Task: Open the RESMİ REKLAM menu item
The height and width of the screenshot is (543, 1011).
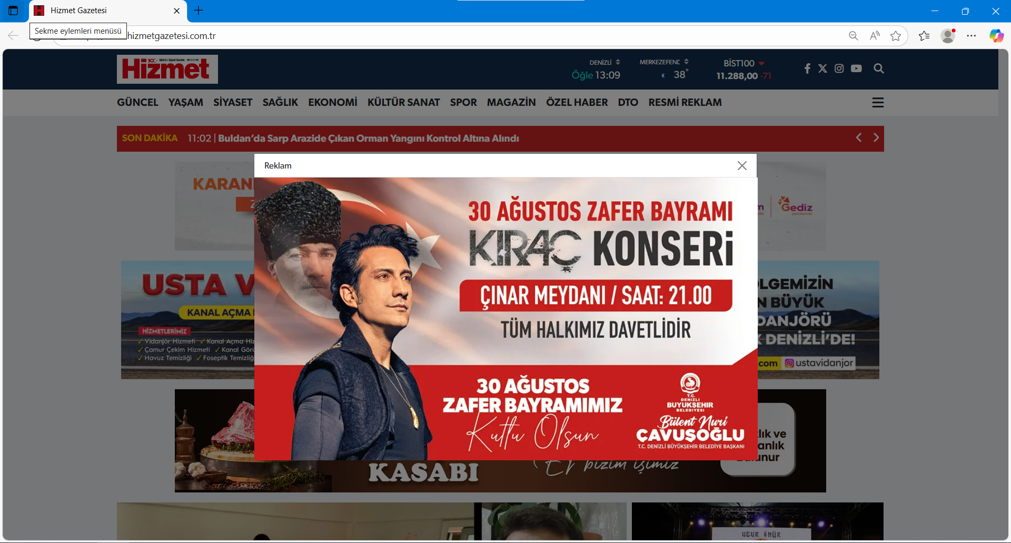Action: point(685,102)
